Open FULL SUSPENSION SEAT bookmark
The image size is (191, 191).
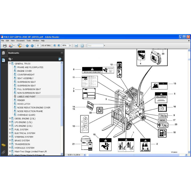[x=29, y=89]
